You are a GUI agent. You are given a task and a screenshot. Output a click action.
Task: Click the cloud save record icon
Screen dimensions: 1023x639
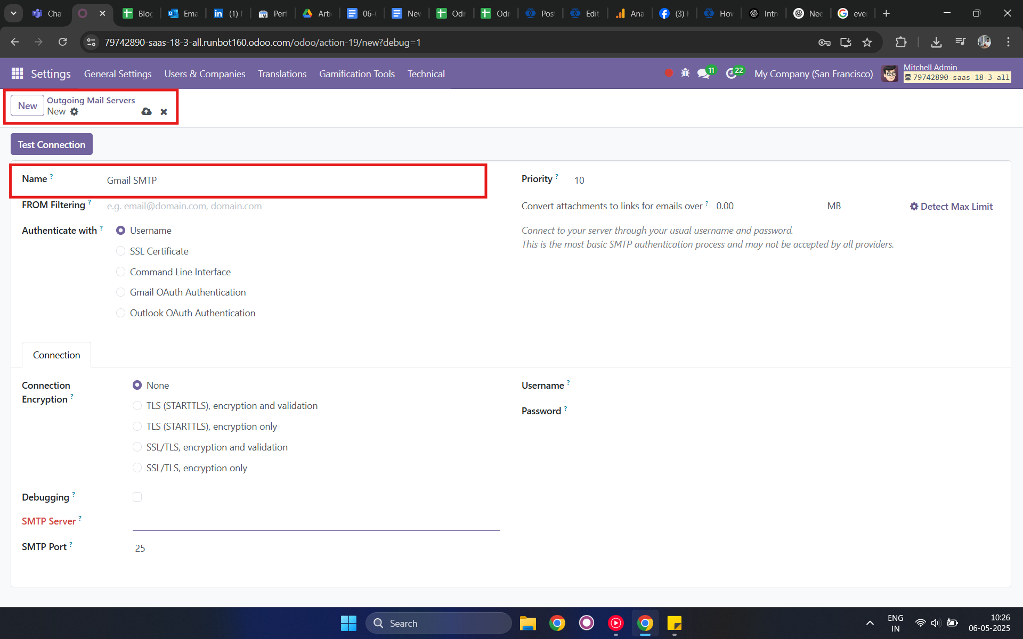147,112
